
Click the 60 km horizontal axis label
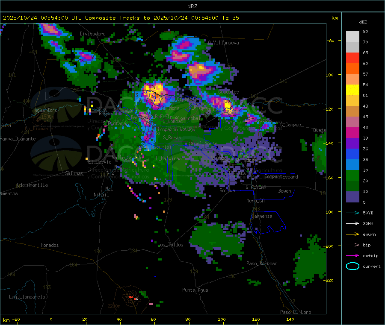pos(153,319)
